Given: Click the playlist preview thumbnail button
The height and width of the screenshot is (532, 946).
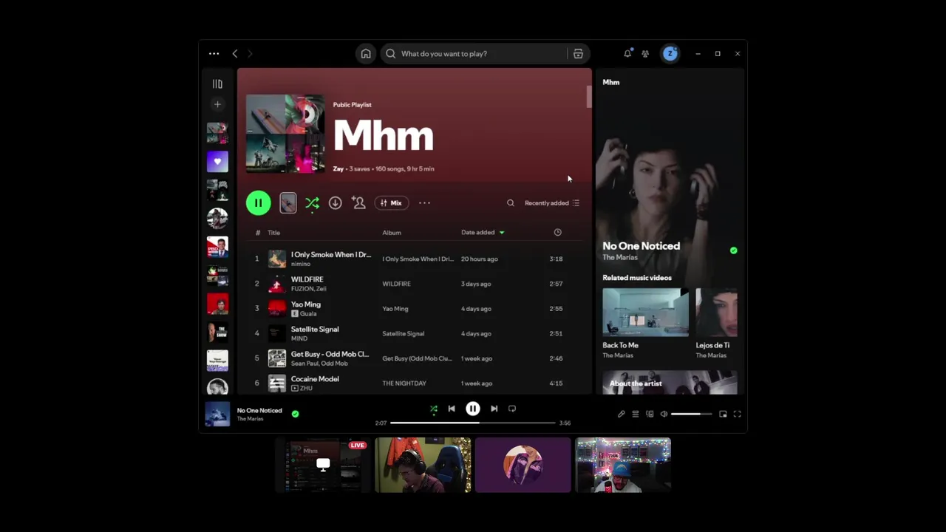Looking at the screenshot, I should pyautogui.click(x=288, y=202).
